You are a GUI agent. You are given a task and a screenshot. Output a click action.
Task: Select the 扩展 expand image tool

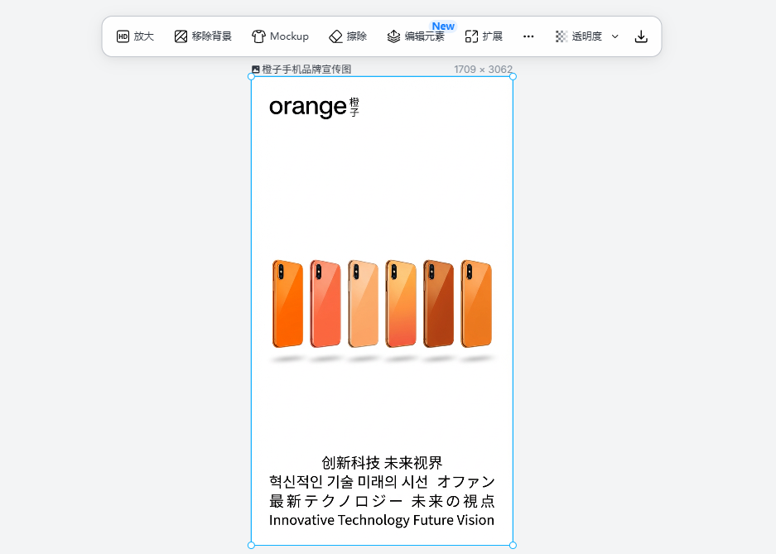(x=484, y=36)
